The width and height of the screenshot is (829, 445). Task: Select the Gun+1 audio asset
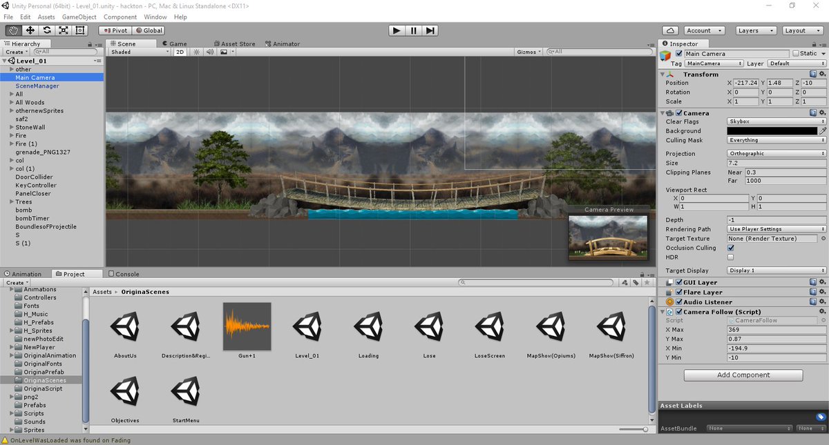pyautogui.click(x=247, y=331)
